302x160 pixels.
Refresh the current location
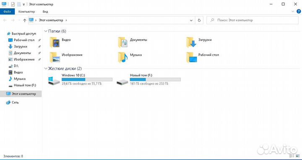pos(199,20)
